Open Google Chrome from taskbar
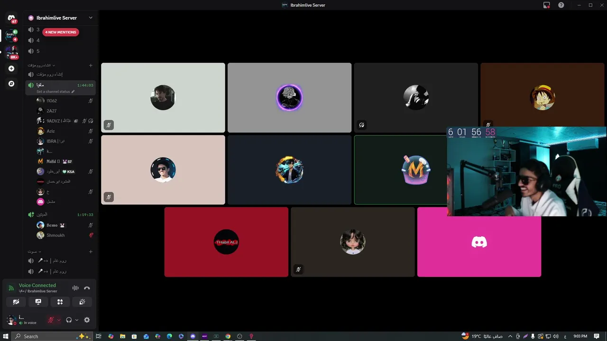The image size is (607, 341). (x=228, y=336)
